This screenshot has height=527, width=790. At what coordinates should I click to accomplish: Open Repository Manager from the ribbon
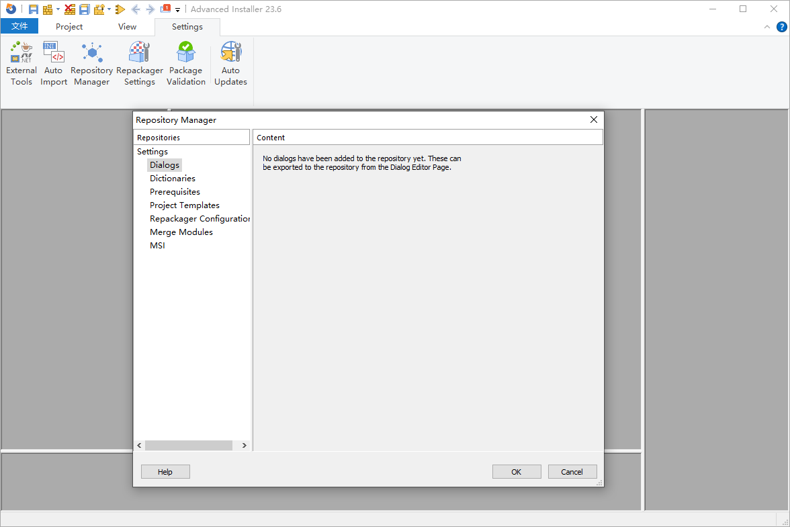pyautogui.click(x=91, y=64)
